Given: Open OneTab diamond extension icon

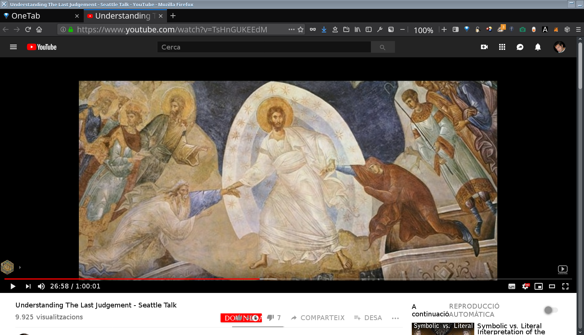Looking at the screenshot, I should (x=467, y=29).
